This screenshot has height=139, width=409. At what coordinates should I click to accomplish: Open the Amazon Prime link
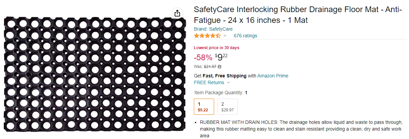point(273,76)
